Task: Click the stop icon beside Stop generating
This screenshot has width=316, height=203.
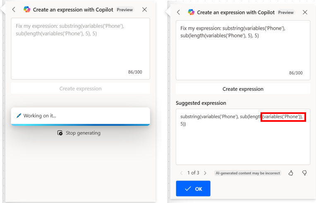Action: pyautogui.click(x=60, y=133)
